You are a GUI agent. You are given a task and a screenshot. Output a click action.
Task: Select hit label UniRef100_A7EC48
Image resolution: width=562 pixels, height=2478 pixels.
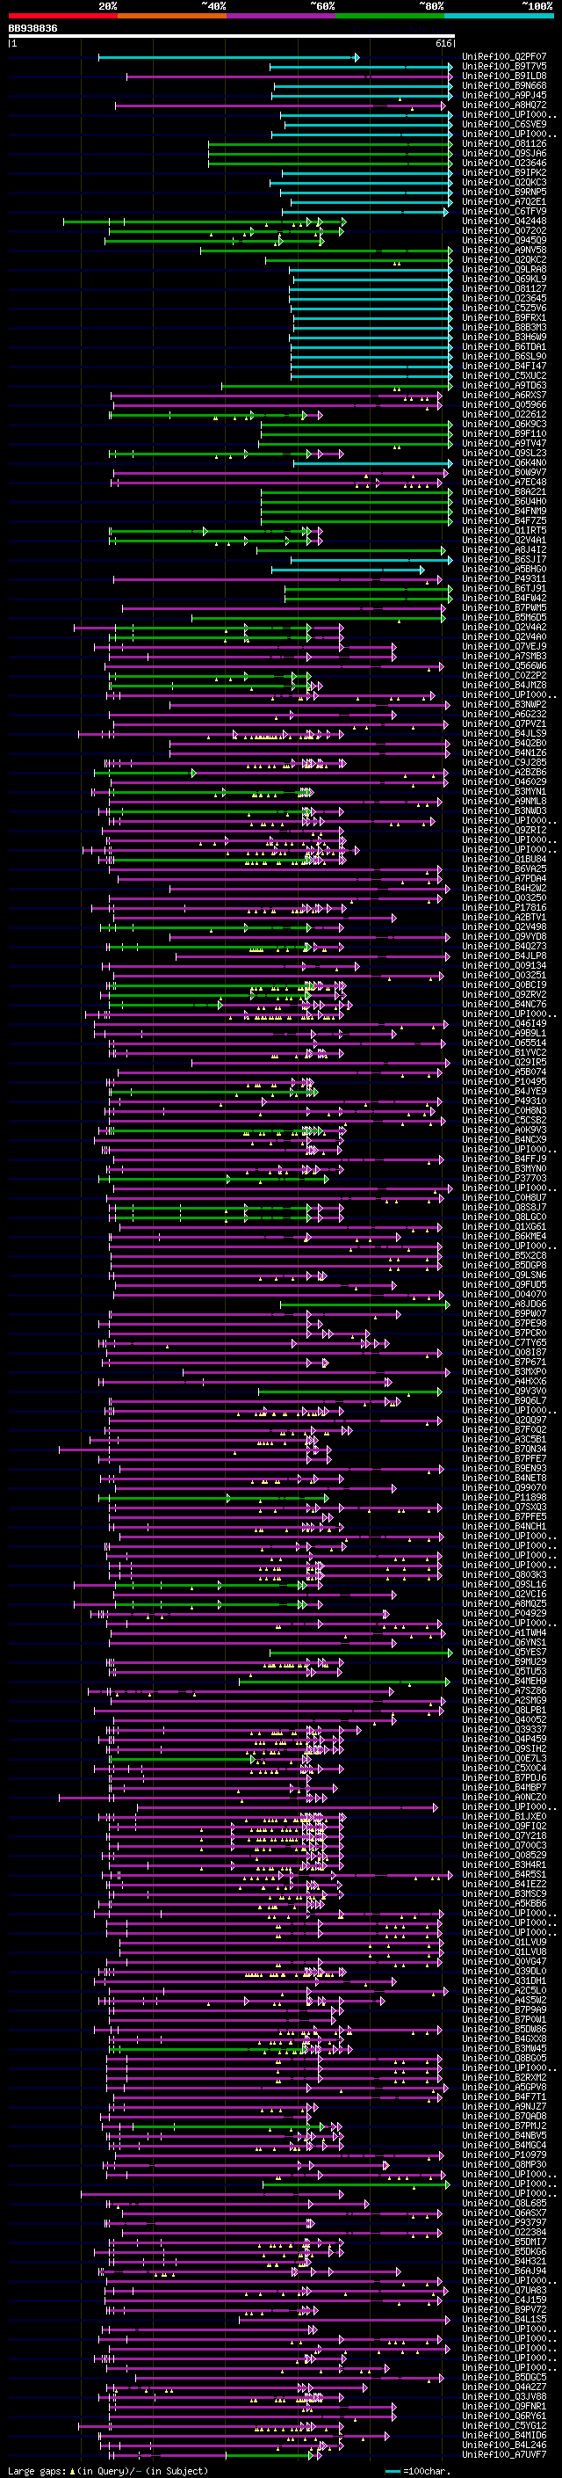point(504,482)
